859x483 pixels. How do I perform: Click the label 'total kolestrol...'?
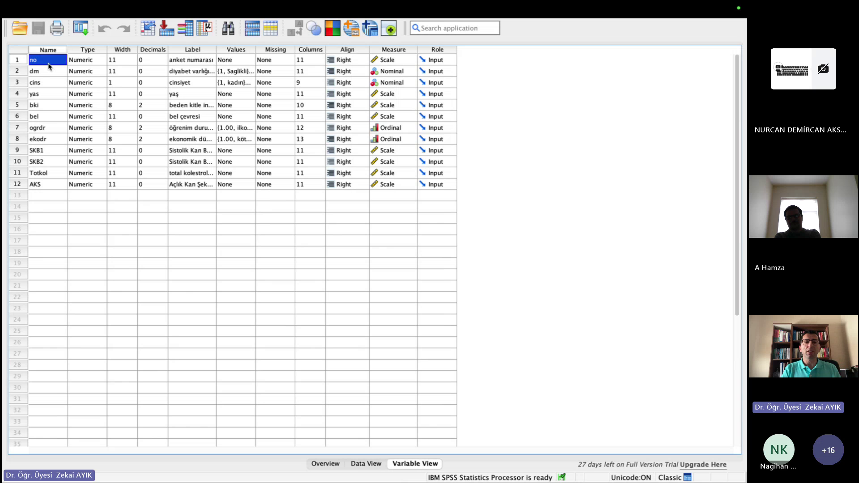(191, 173)
